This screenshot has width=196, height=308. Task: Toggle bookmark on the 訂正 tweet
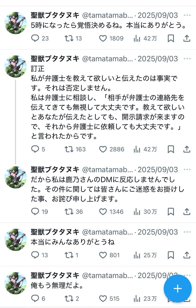171,149
